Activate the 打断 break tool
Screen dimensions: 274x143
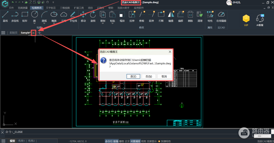pos(161,17)
